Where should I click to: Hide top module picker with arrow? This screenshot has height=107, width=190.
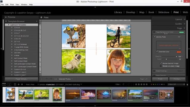(x=95, y=7)
